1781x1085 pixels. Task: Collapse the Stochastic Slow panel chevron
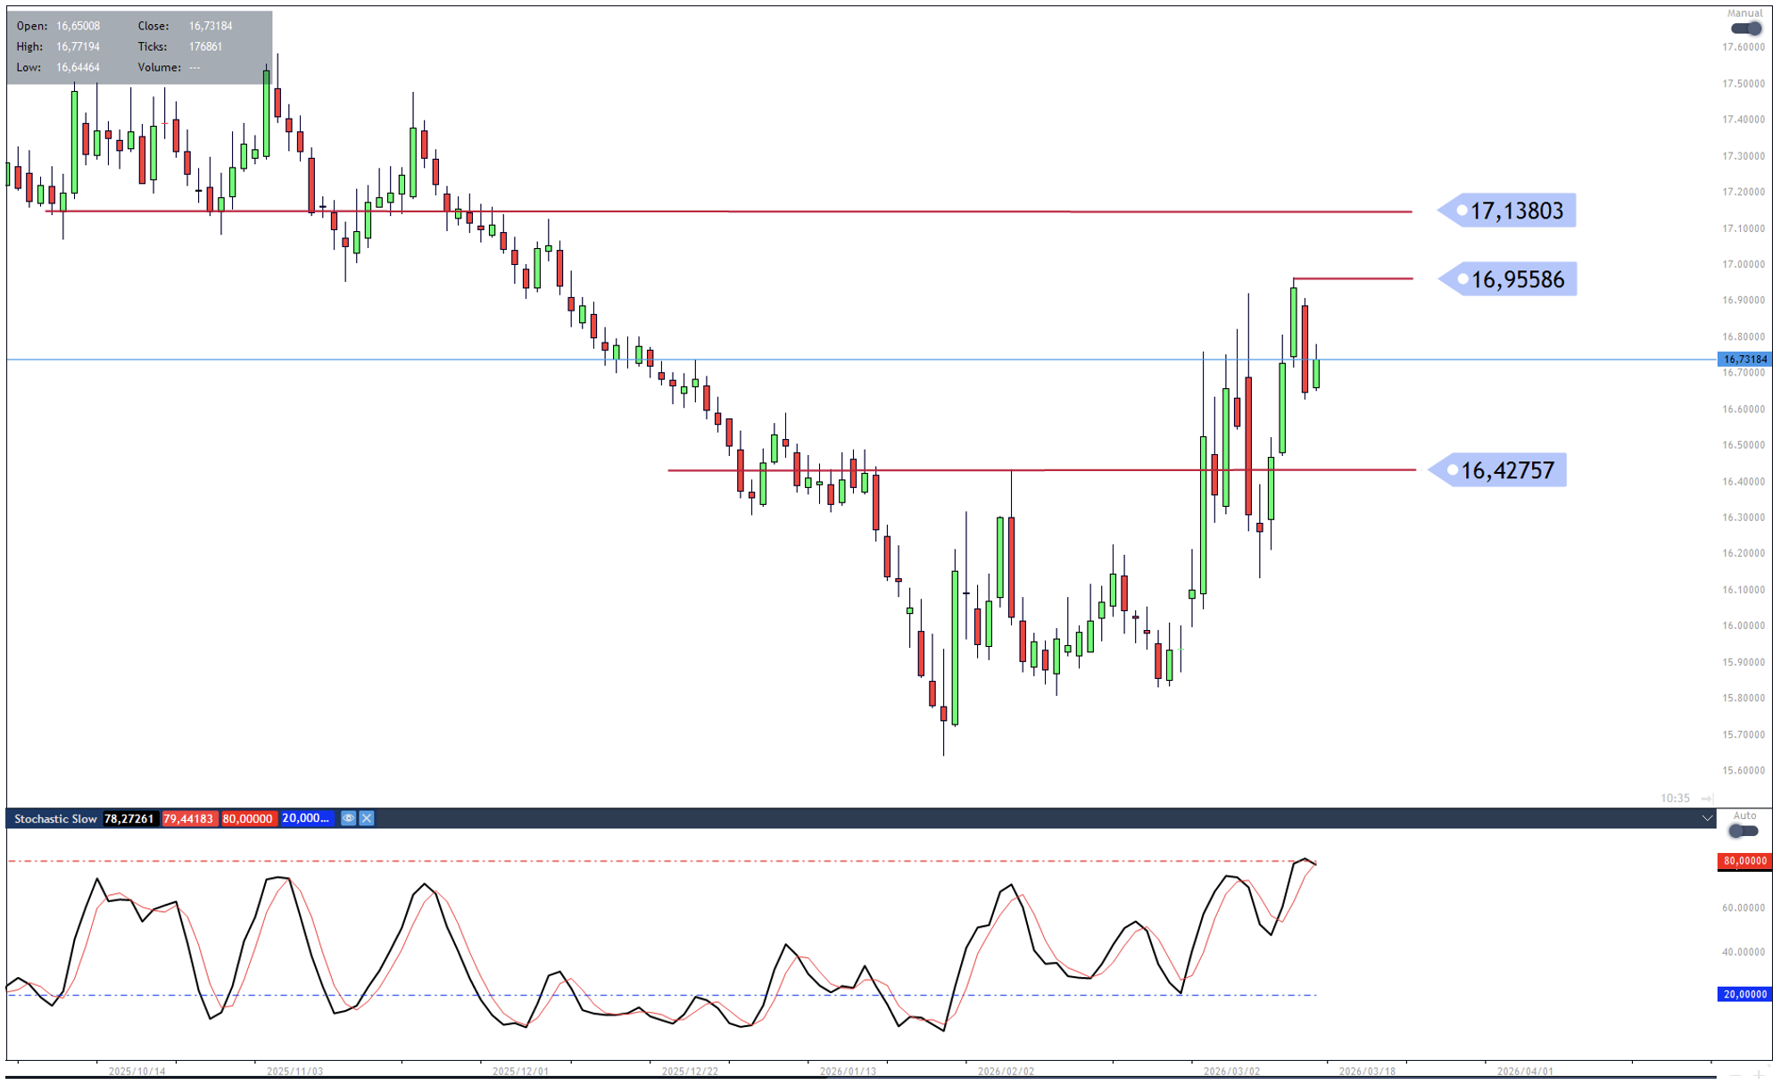[1706, 818]
